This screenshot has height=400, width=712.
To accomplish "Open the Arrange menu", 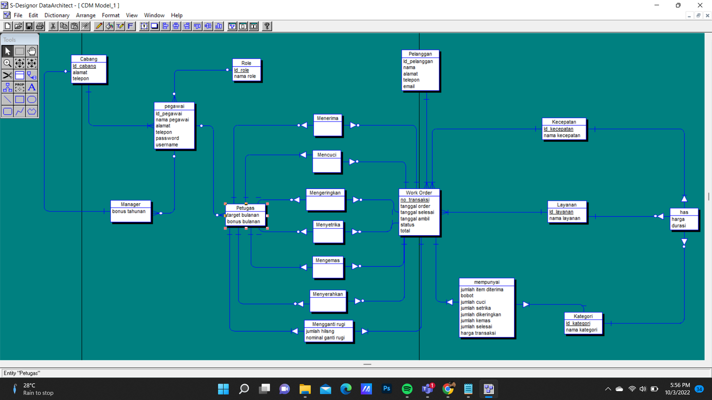I will tap(85, 15).
